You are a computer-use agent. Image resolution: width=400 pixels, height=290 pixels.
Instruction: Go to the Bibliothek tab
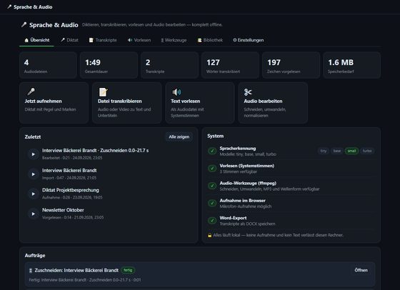click(210, 40)
